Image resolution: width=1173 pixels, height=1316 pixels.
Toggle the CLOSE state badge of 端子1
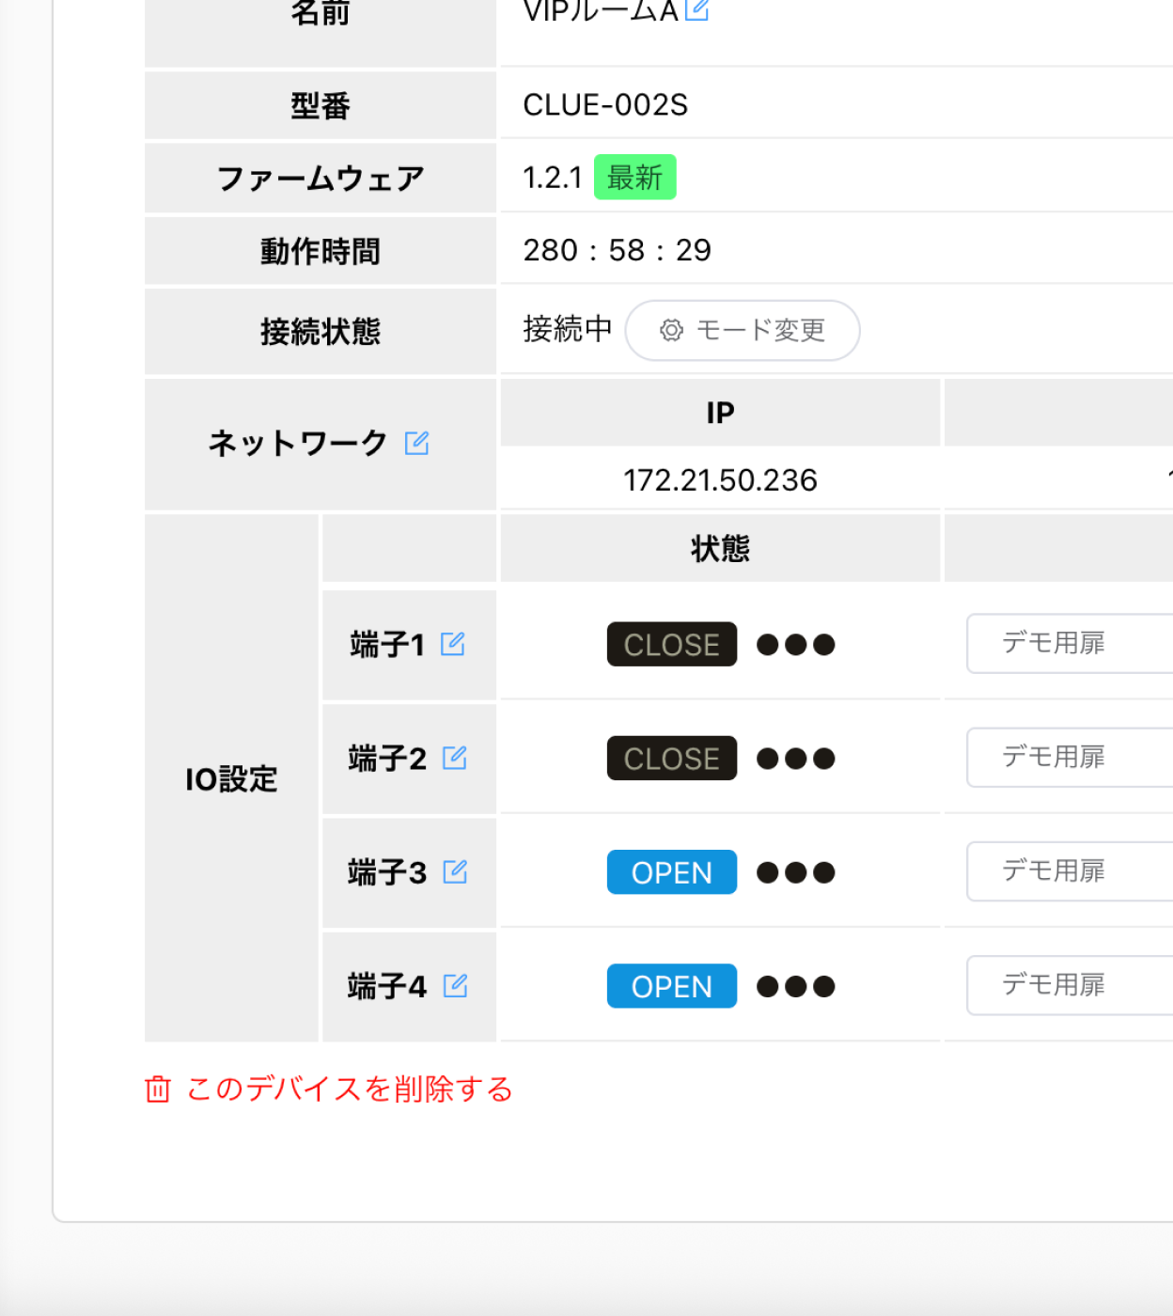tap(671, 645)
